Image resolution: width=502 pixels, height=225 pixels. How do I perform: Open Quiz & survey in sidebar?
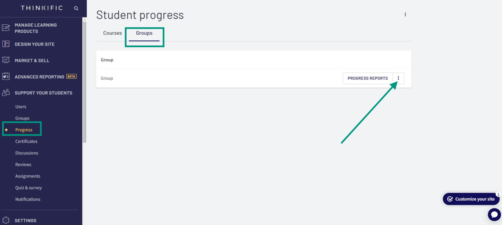point(29,188)
